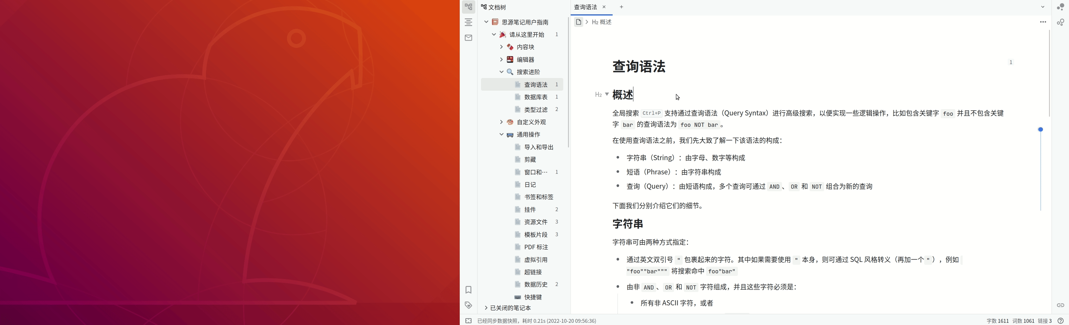This screenshot has width=1069, height=325.
Task: Click the 内容块 document icon
Action: 510,47
